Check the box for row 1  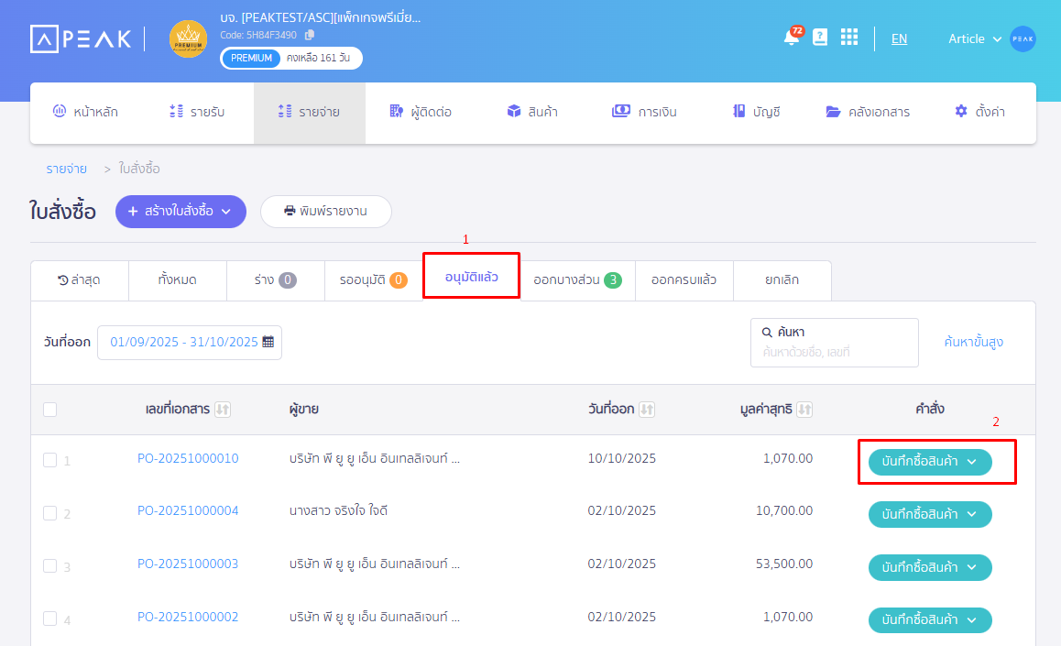49,460
